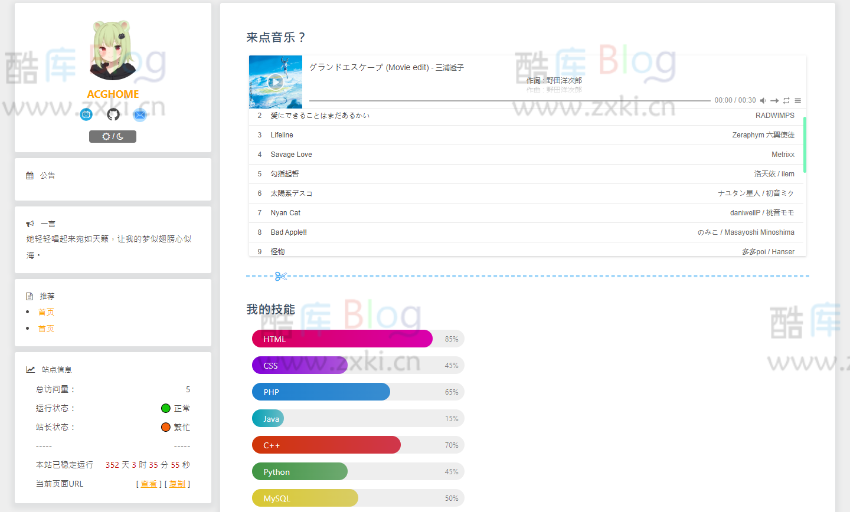Image resolution: width=850 pixels, height=512 pixels.
Task: Play the track グランドエスケープ
Action: (x=275, y=82)
